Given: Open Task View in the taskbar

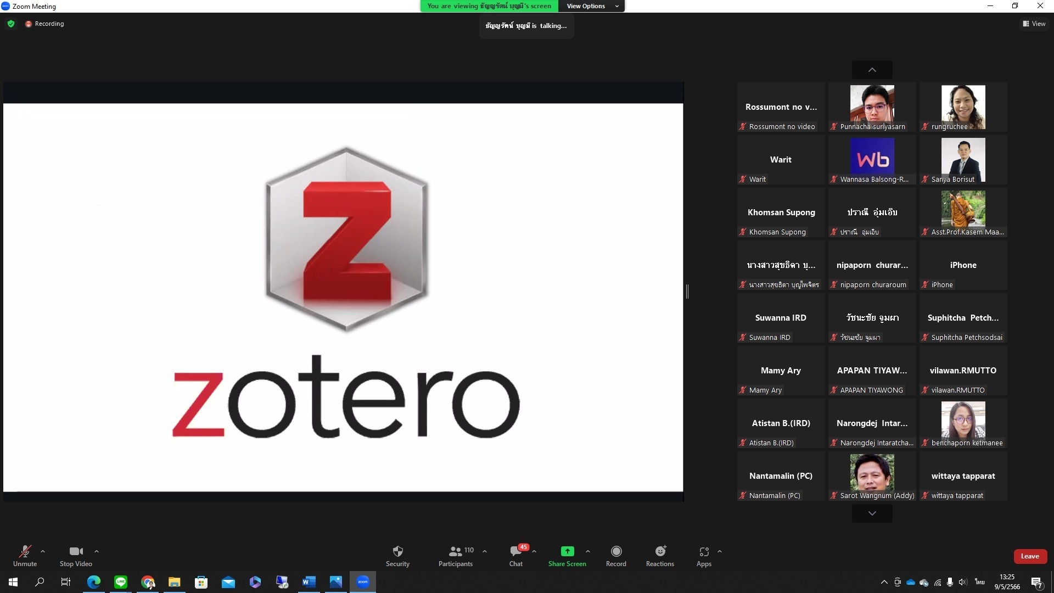Looking at the screenshot, I should point(66,582).
